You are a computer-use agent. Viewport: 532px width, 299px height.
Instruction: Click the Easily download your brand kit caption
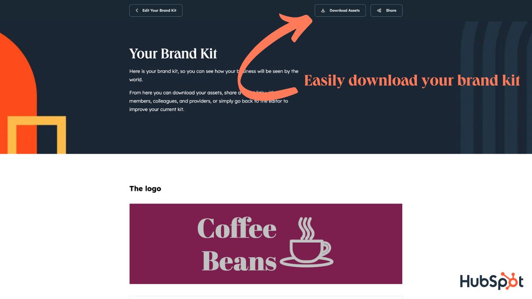tap(412, 80)
